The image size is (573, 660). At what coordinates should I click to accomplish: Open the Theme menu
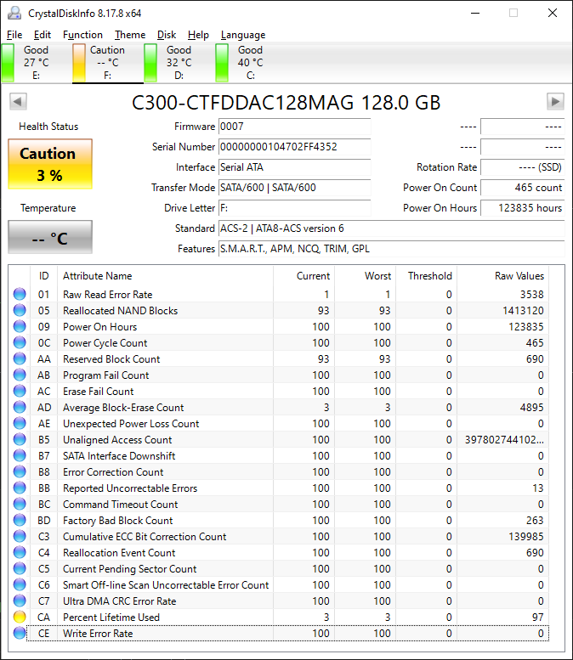(130, 35)
